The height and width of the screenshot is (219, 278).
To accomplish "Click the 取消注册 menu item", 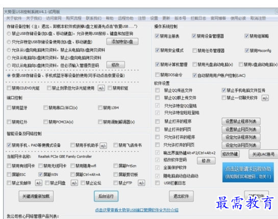I will [x=258, y=18].
